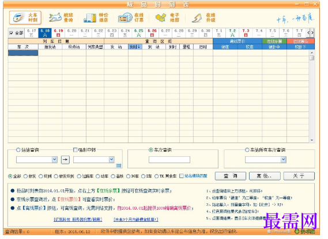Sort by 里程 distance column header

[186, 47]
